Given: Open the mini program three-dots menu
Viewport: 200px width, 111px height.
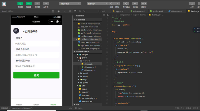Looking at the screenshot, I should pos(51,22).
